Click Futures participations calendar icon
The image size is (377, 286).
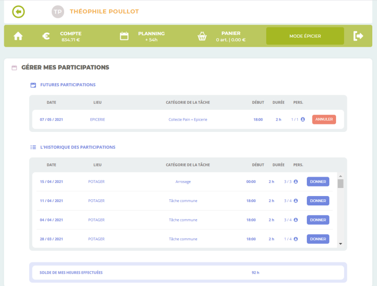click(x=33, y=85)
